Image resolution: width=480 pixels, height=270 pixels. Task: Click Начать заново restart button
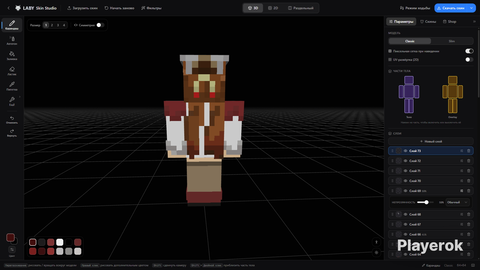(x=119, y=8)
